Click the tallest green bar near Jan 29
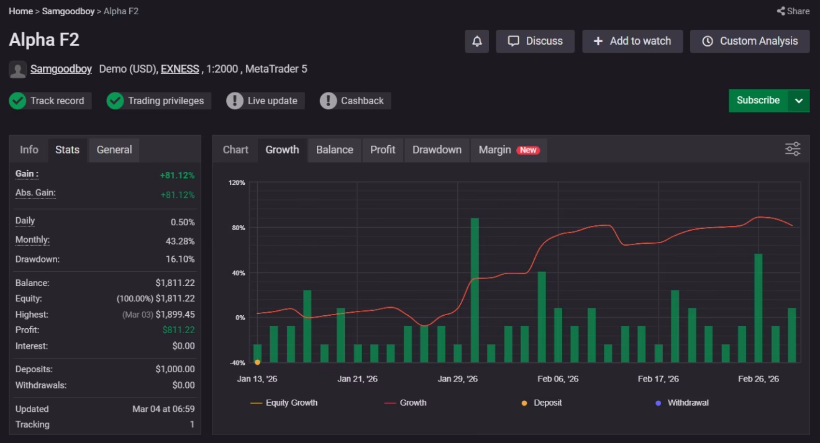The width and height of the screenshot is (820, 443). [475, 290]
